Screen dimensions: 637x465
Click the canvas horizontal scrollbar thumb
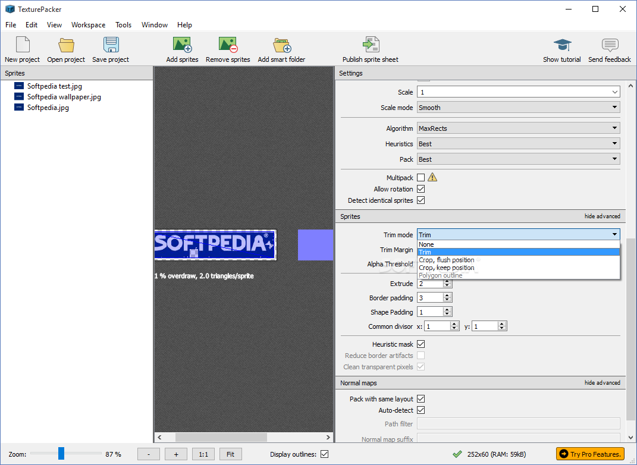(x=221, y=437)
